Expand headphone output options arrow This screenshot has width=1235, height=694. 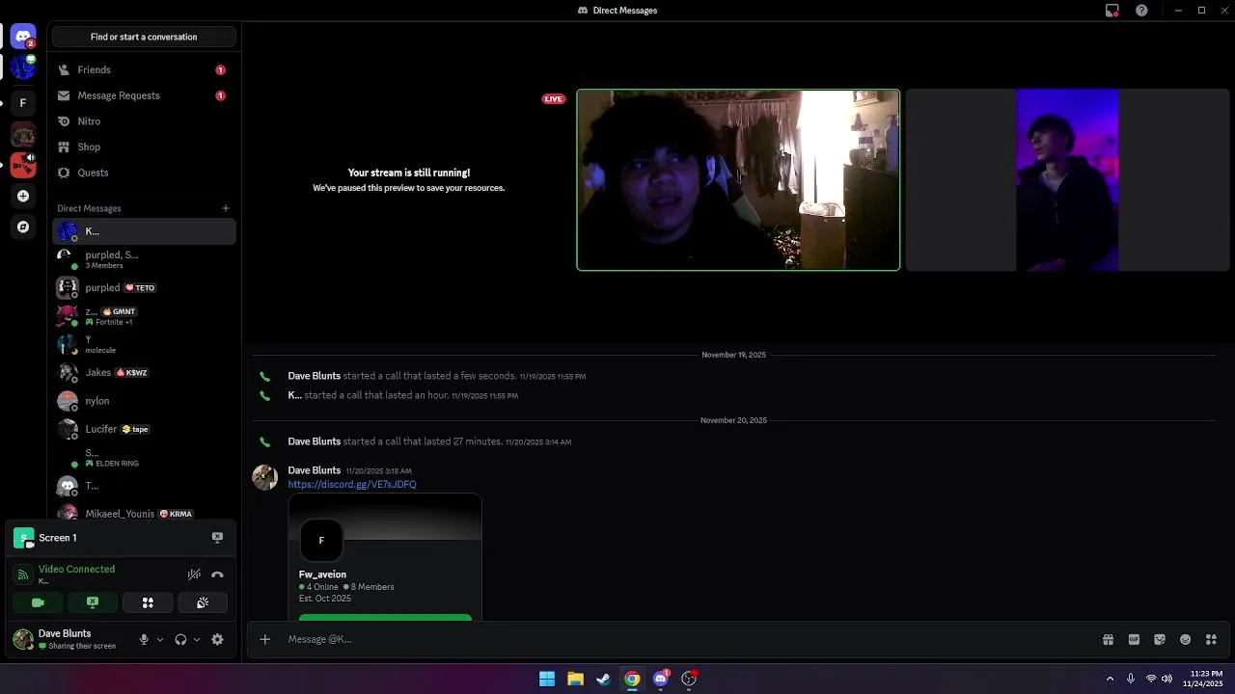coord(197,639)
